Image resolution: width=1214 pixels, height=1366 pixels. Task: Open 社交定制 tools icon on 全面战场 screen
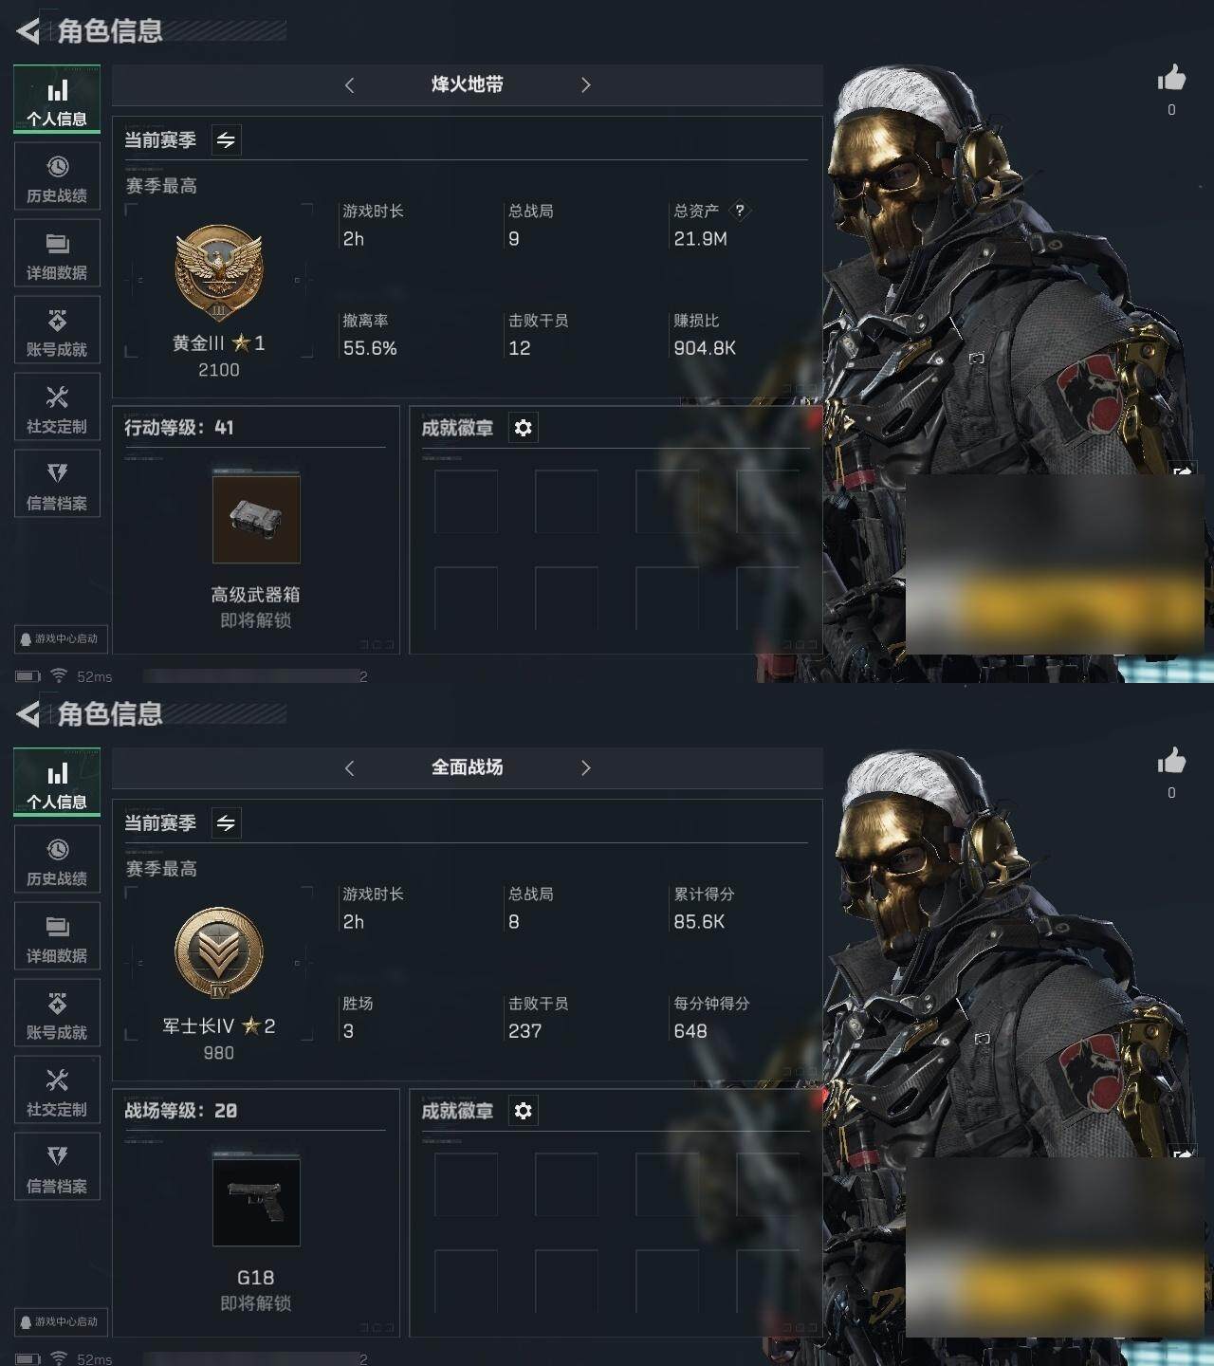pos(57,1080)
